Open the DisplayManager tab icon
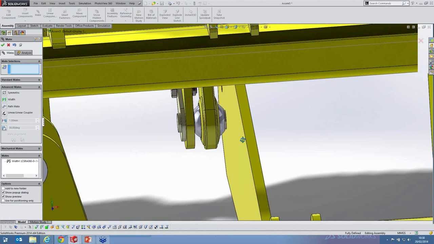 (x=22, y=33)
